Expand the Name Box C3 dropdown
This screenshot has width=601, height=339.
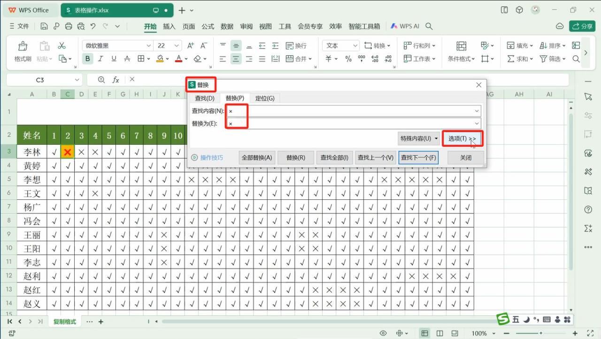[77, 80]
